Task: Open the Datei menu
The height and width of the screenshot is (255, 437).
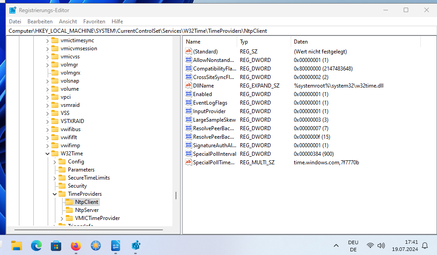Action: [15, 22]
